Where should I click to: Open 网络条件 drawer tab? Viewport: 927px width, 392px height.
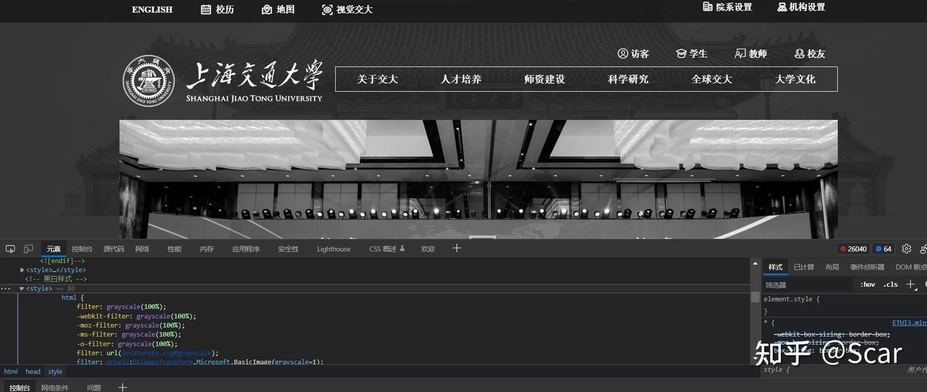pos(55,388)
